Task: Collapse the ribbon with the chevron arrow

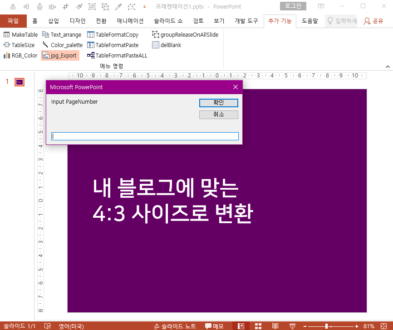Action: pos(388,67)
